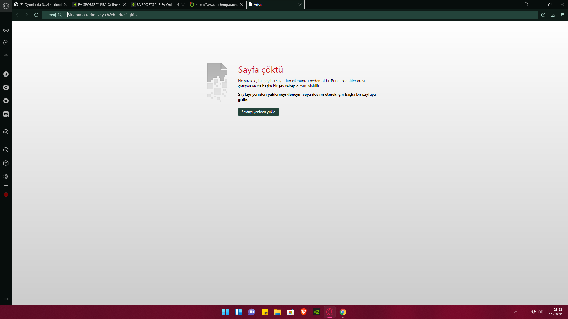Expand sidebar three-dots more options

point(6,299)
